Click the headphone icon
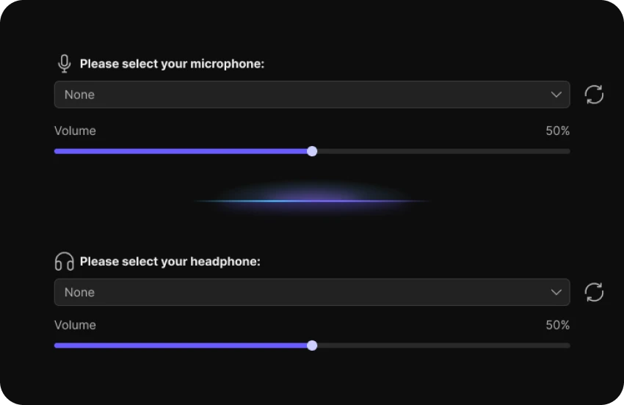This screenshot has width=624, height=405. (65, 261)
